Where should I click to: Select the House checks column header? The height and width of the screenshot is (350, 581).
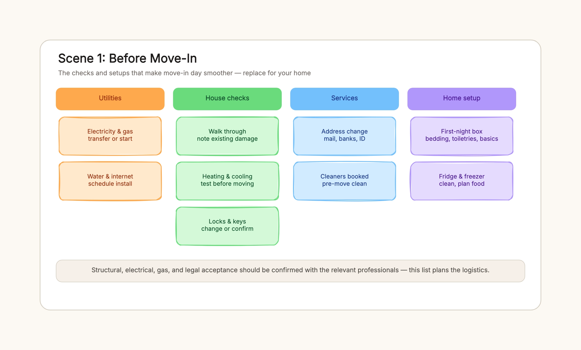(x=227, y=99)
